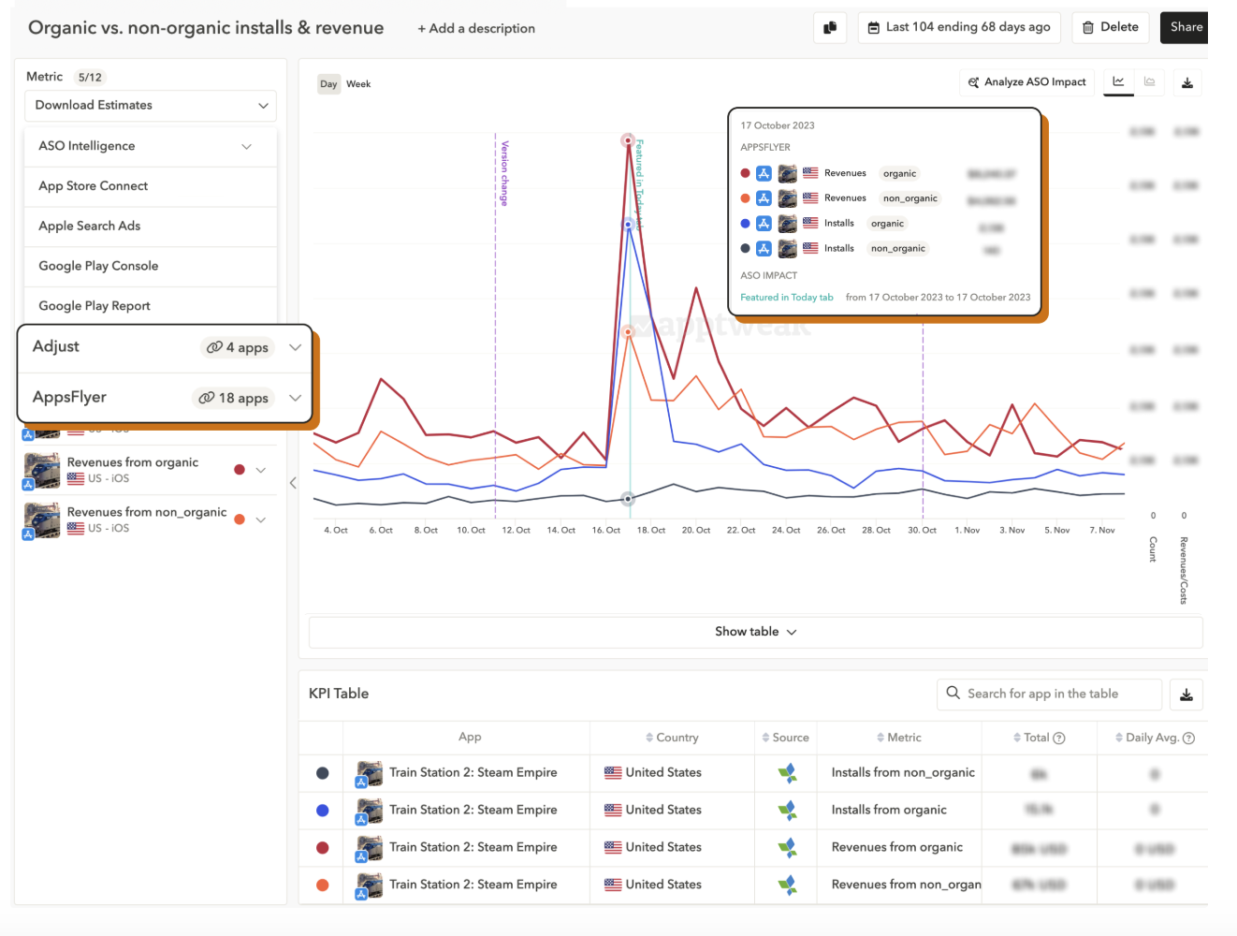Click red legend dot in tooltip organic revenues

tap(745, 173)
